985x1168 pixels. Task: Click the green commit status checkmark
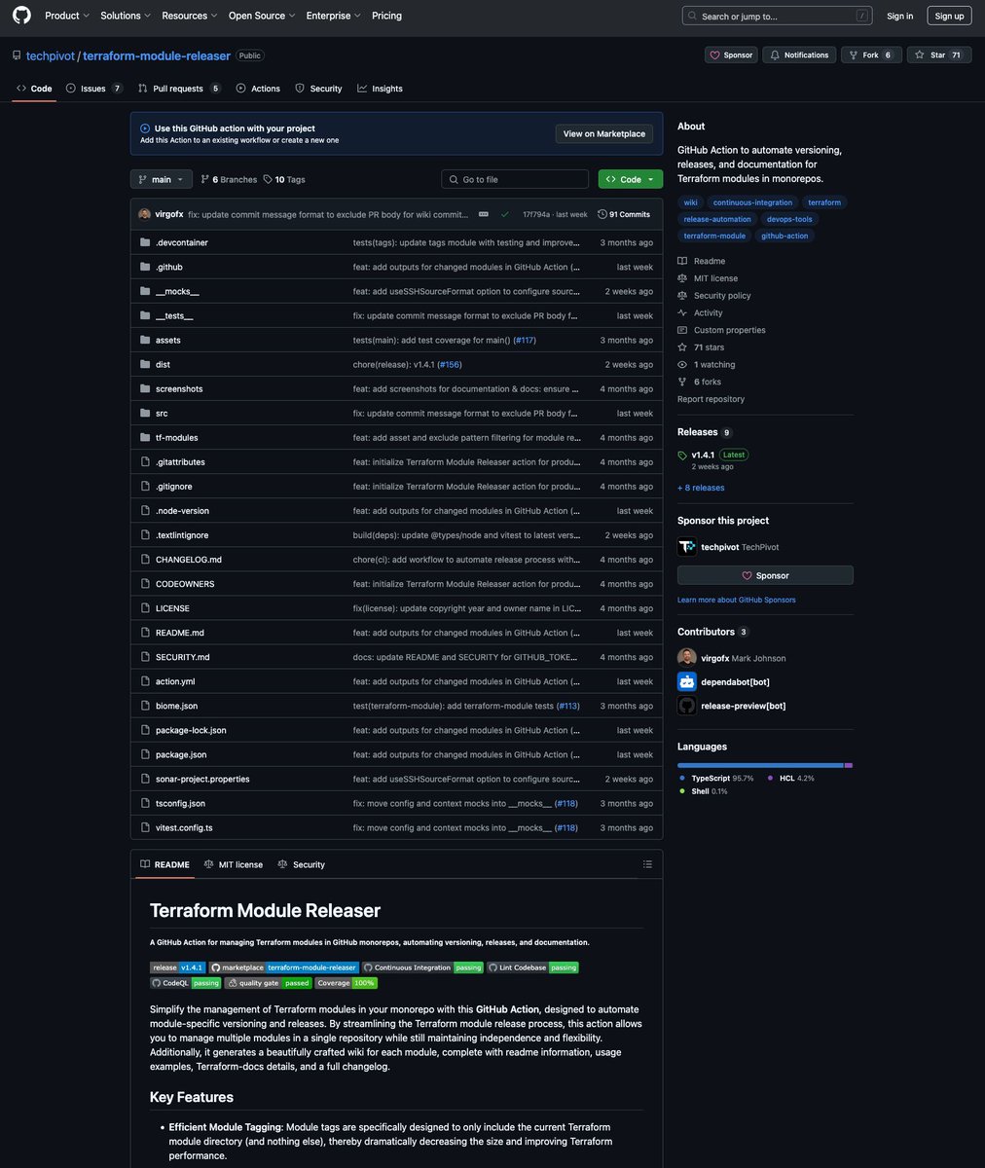(x=505, y=214)
